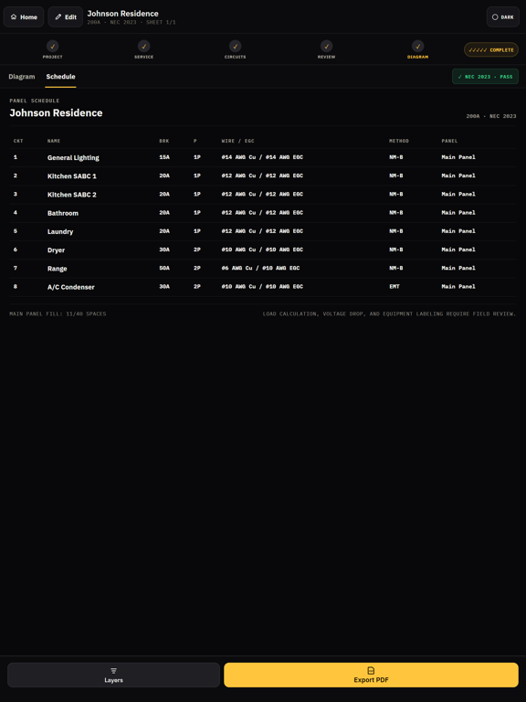Image resolution: width=526 pixels, height=702 pixels.
Task: Click the #14 AWG Cu wire entry
Action: pos(262,157)
